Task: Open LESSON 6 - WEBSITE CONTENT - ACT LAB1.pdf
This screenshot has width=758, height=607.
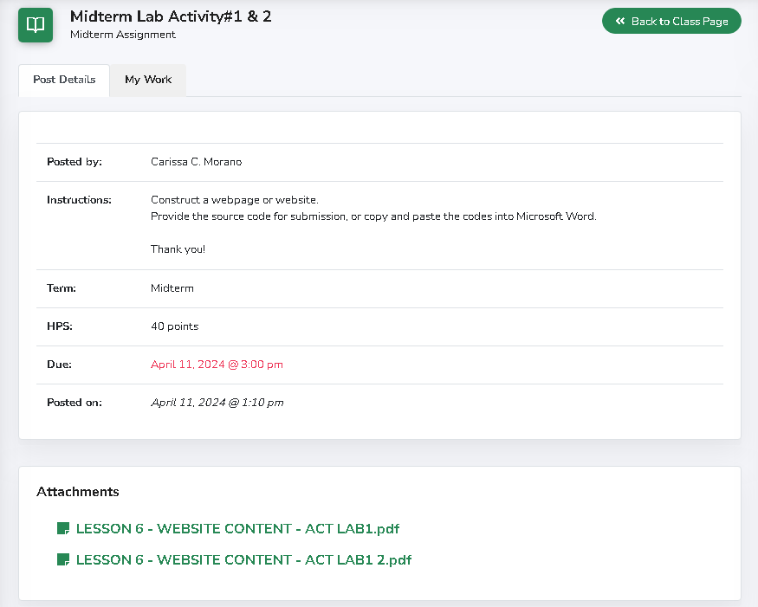Action: [x=237, y=528]
